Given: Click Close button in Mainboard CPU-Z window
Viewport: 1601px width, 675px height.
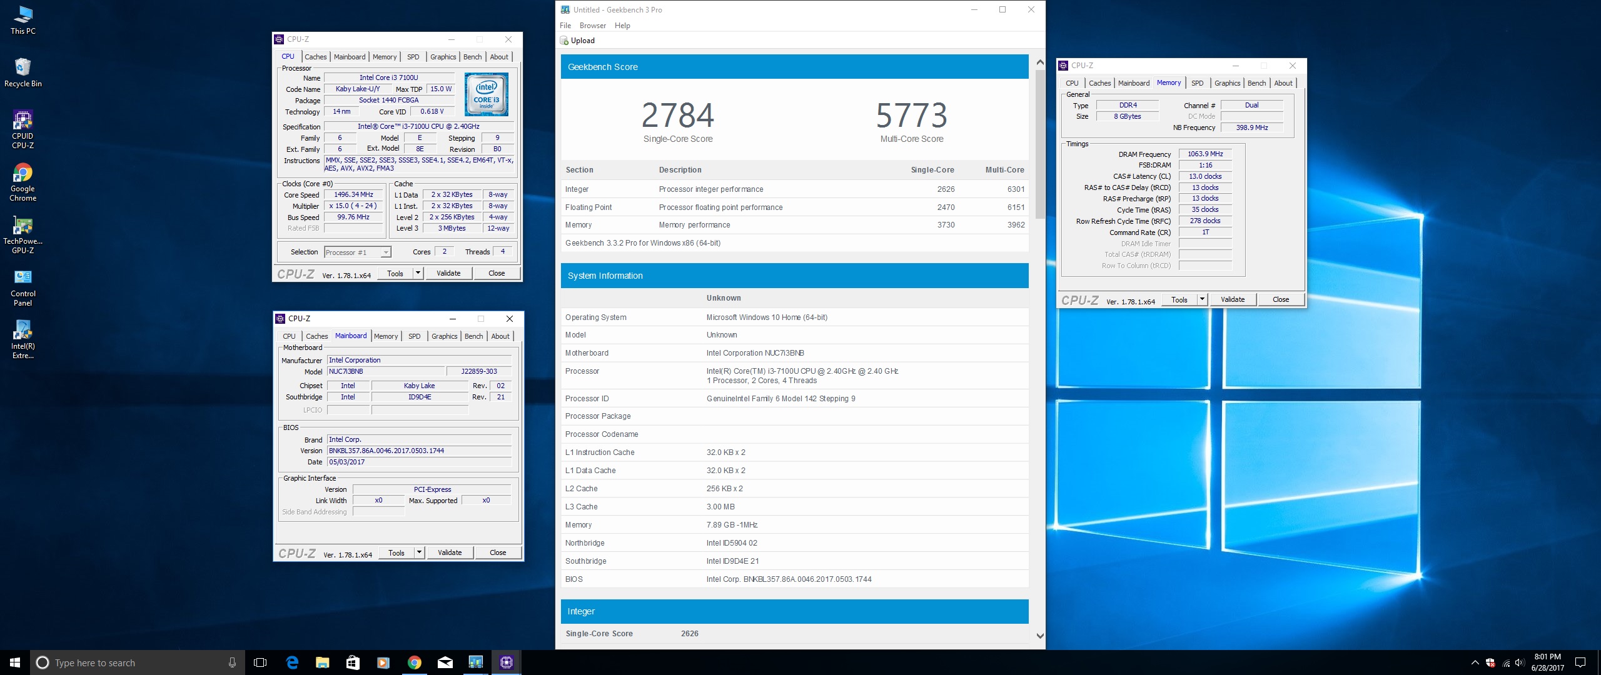Looking at the screenshot, I should 498,552.
